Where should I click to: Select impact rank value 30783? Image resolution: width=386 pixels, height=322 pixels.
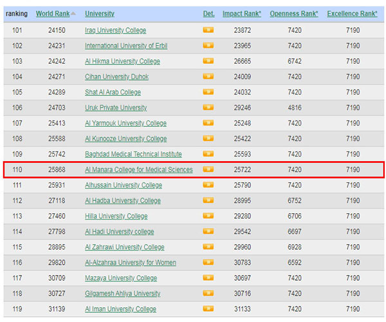tap(243, 262)
